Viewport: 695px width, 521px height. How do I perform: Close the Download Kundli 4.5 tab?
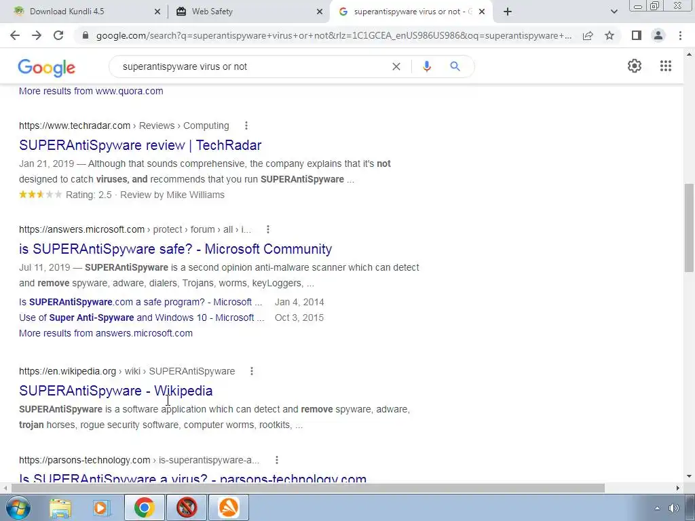tap(157, 12)
